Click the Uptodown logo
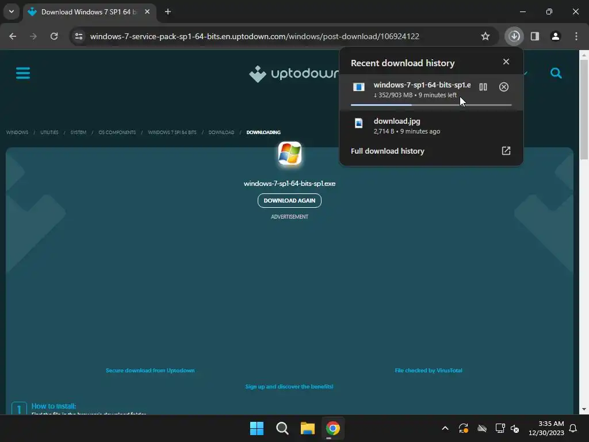The width and height of the screenshot is (589, 442). coord(294,74)
